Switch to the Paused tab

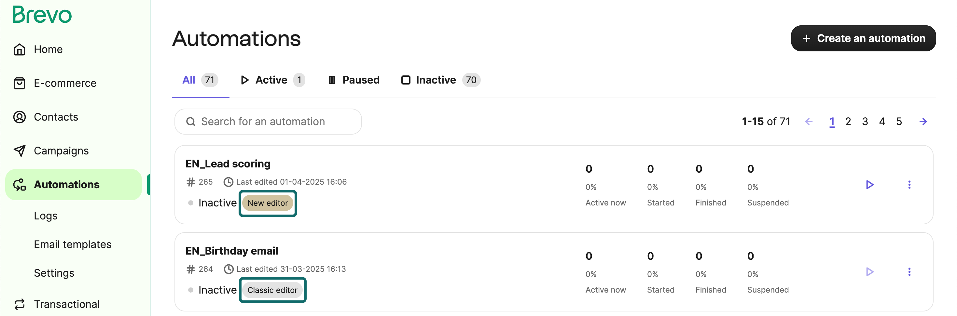354,80
